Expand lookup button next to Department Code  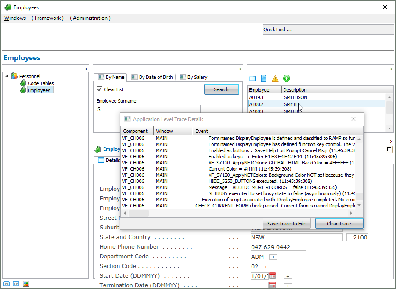(273, 257)
